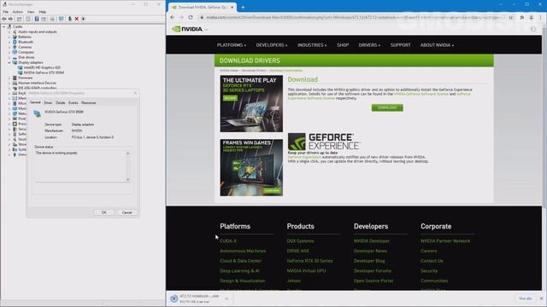Image resolution: width=547 pixels, height=307 pixels.
Task: Click green DOWNLOAD button
Action: click(x=387, y=107)
